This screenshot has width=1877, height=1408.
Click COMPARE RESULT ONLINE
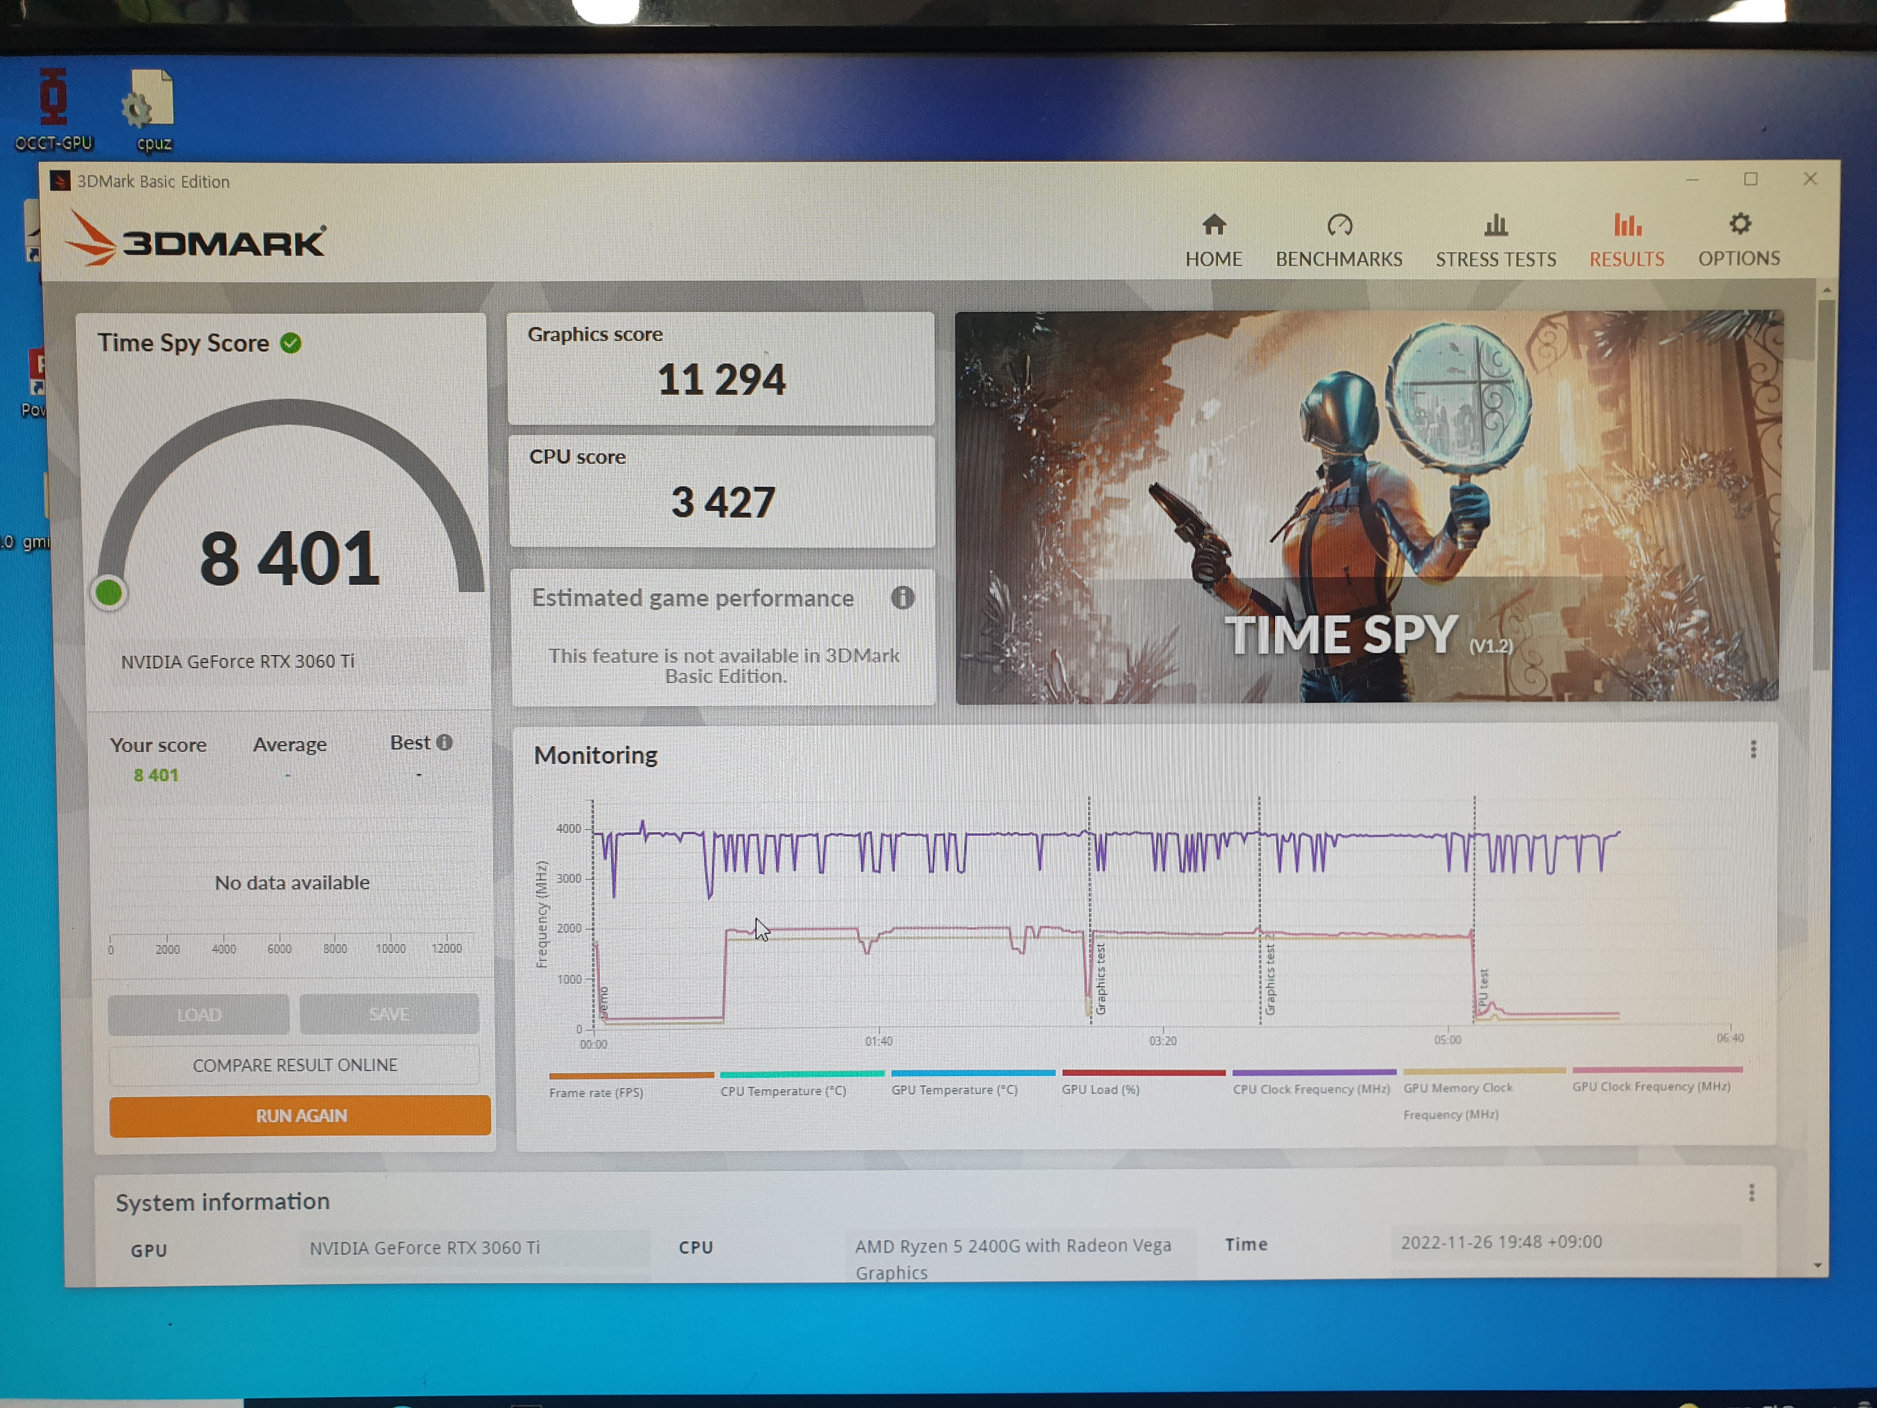295,1065
